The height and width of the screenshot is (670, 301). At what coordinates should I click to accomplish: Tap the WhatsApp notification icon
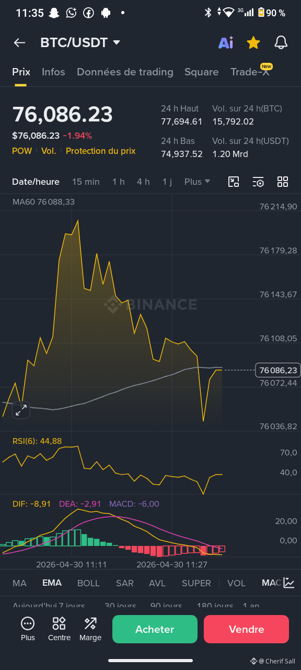click(x=72, y=13)
